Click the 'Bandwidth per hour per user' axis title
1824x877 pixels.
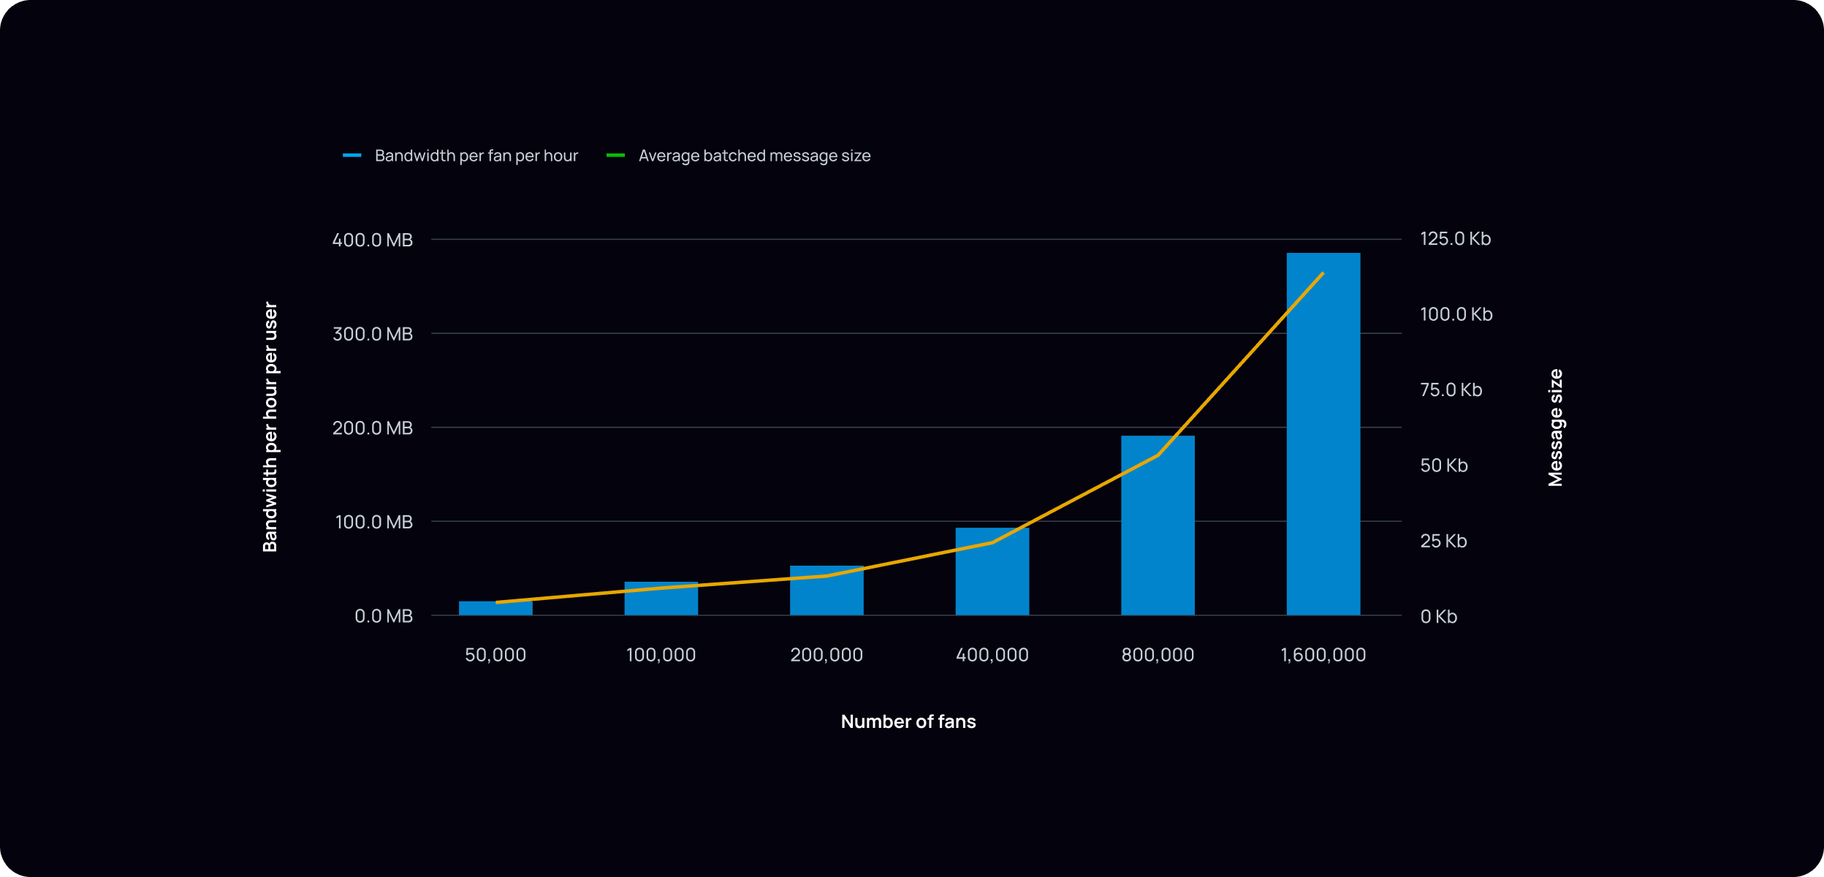click(x=270, y=427)
